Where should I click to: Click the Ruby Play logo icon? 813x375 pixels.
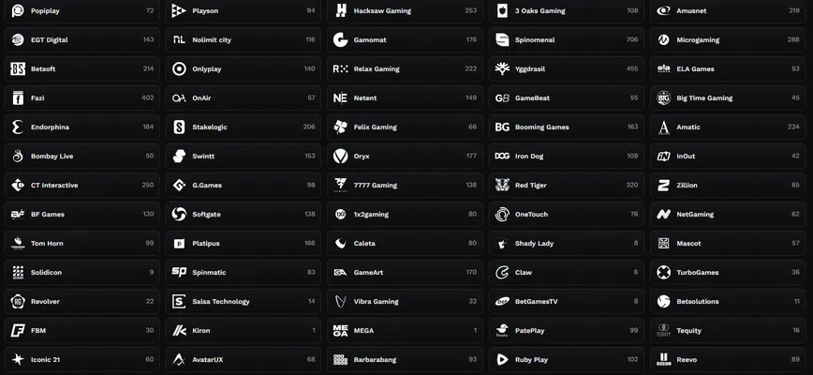pos(503,359)
